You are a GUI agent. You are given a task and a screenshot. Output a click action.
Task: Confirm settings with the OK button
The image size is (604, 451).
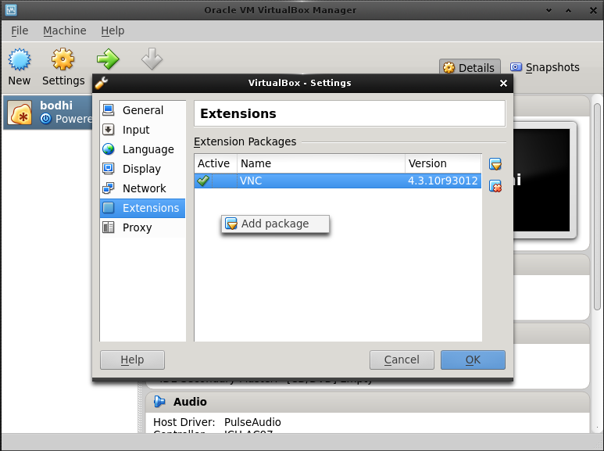pyautogui.click(x=473, y=360)
